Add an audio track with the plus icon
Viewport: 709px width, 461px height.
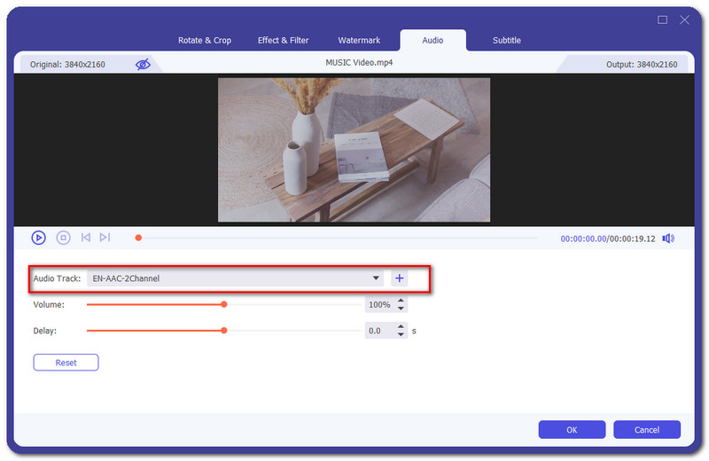click(400, 278)
